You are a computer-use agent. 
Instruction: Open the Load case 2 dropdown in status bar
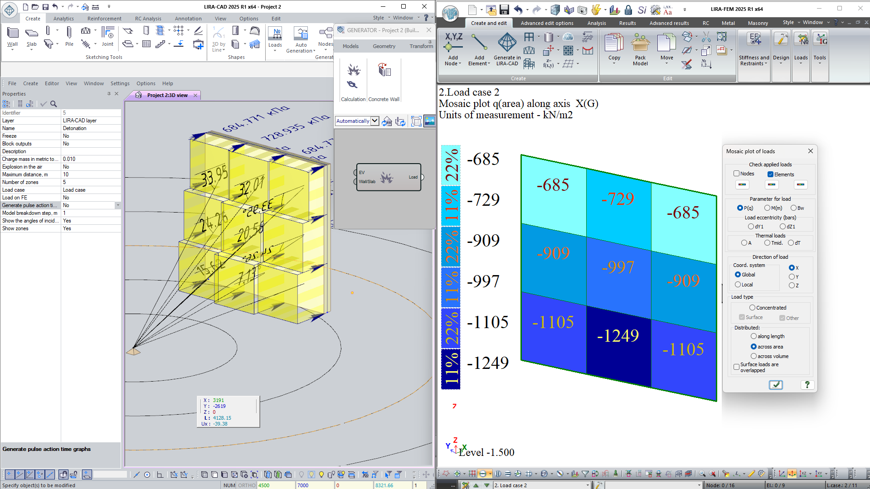pyautogui.click(x=588, y=485)
